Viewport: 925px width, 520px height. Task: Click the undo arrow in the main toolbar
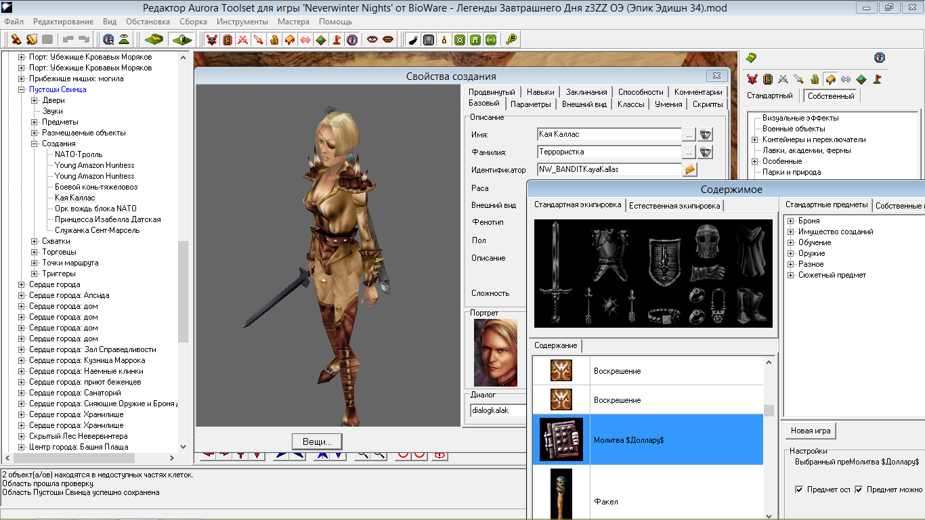pyautogui.click(x=68, y=40)
